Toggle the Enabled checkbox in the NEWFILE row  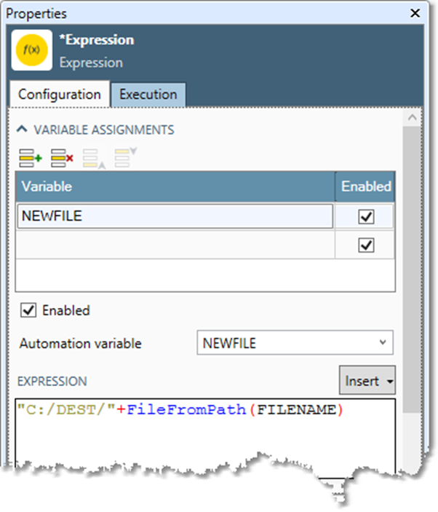pos(366,217)
